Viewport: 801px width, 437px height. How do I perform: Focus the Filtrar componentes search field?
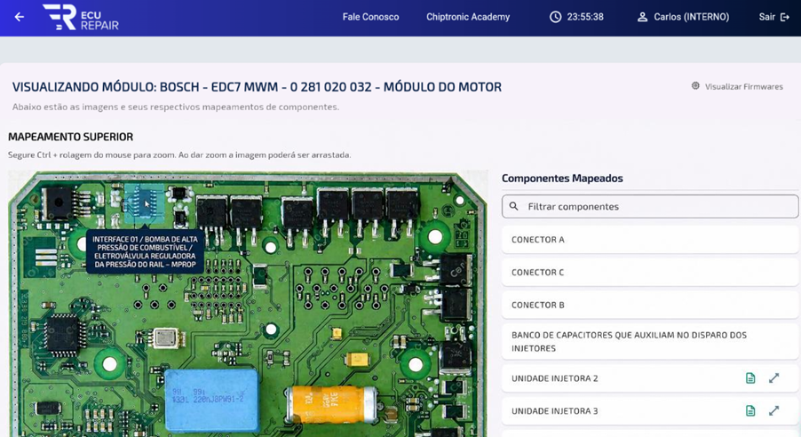(x=650, y=206)
